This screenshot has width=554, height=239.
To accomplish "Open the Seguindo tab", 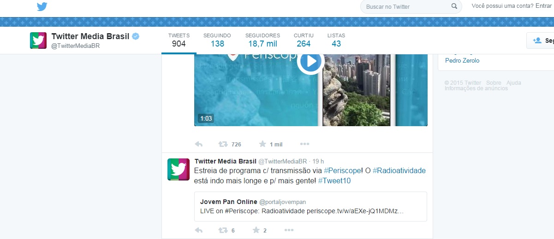I will pyautogui.click(x=217, y=40).
